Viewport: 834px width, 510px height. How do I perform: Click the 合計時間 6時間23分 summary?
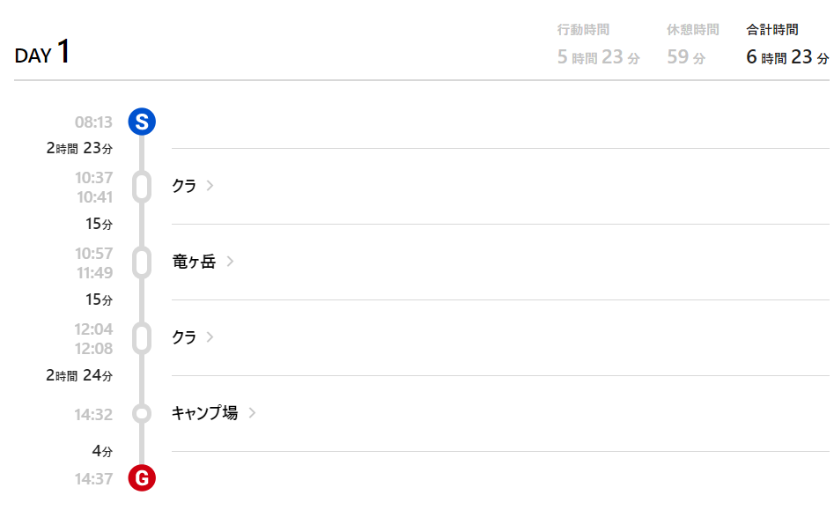[787, 45]
